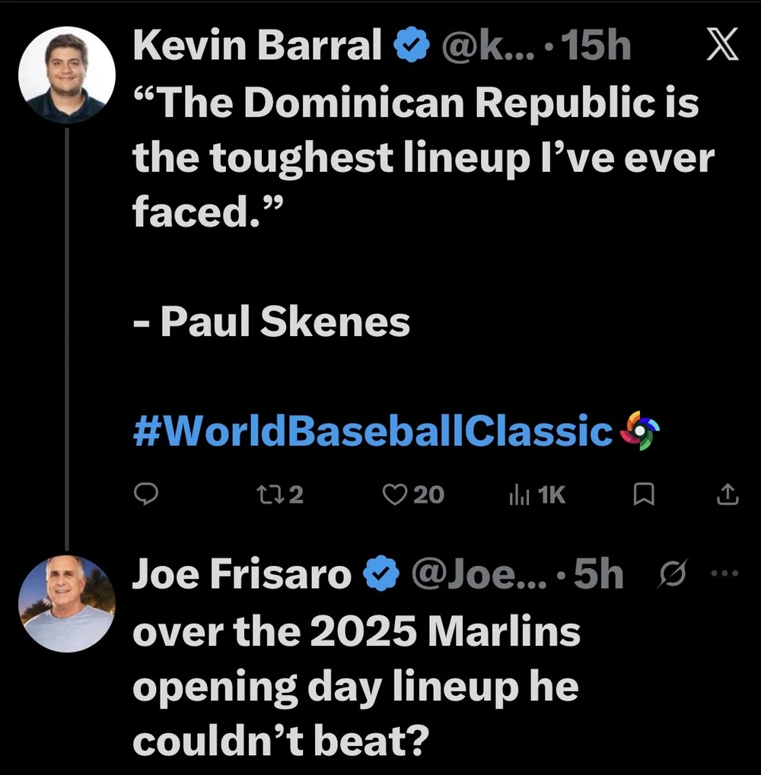Screen dimensions: 761x775
Task: Click the Kevin Barral display name
Action: [257, 46]
